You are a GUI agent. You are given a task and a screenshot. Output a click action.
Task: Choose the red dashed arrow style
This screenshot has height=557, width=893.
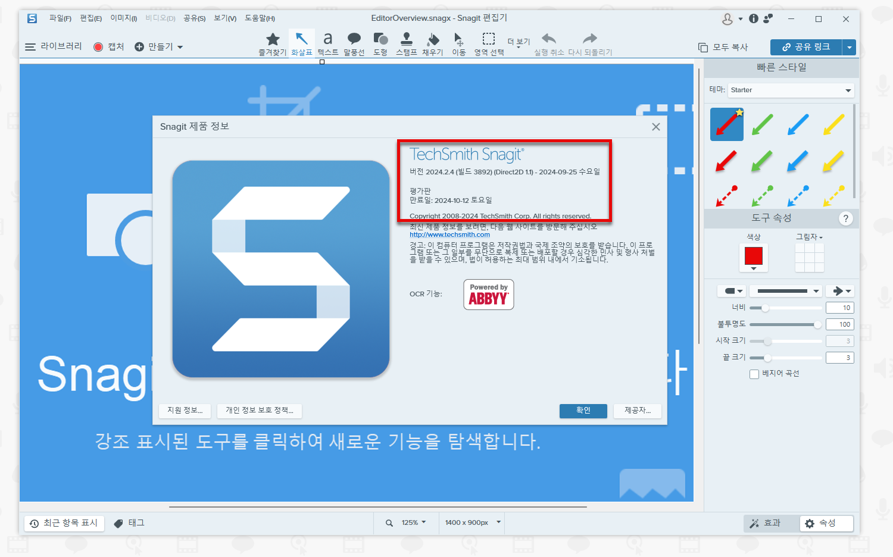727,195
